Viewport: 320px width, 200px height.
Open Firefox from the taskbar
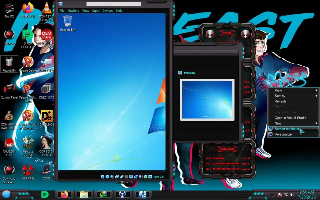click(x=64, y=194)
